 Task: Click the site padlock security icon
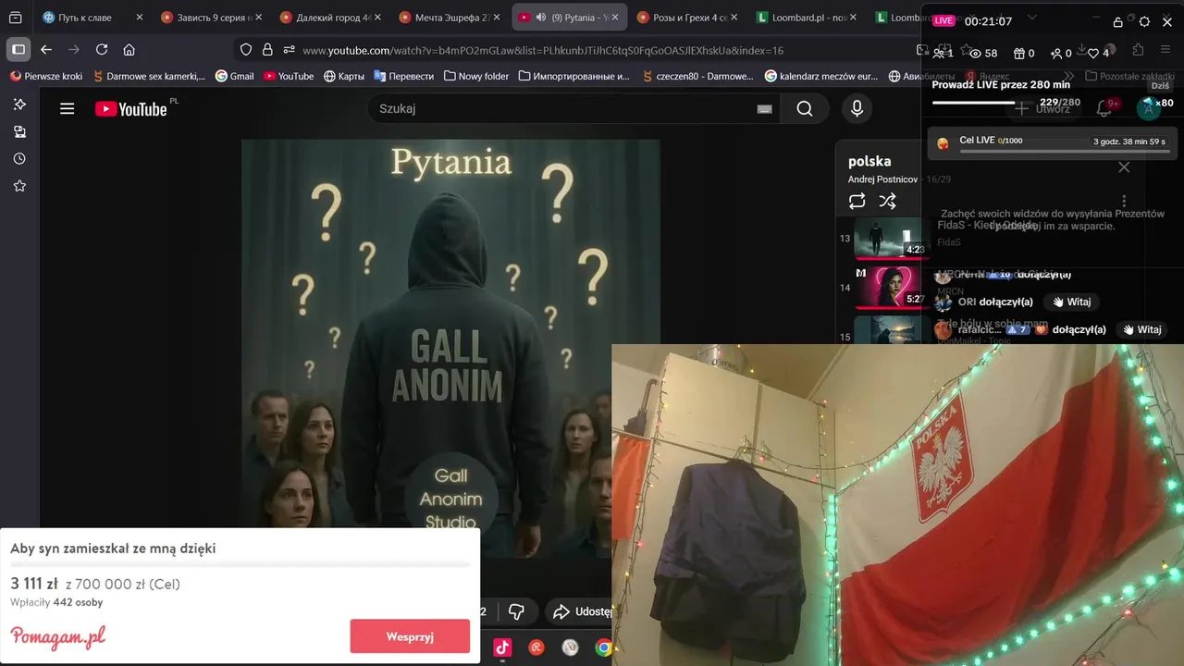pos(267,50)
